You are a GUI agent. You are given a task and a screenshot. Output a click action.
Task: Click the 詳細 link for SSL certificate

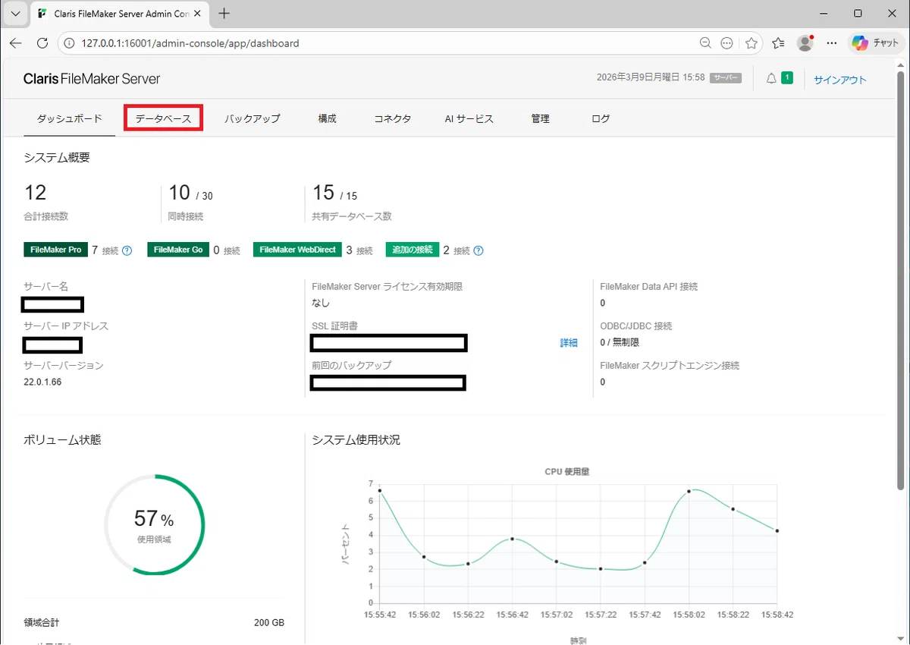(569, 343)
